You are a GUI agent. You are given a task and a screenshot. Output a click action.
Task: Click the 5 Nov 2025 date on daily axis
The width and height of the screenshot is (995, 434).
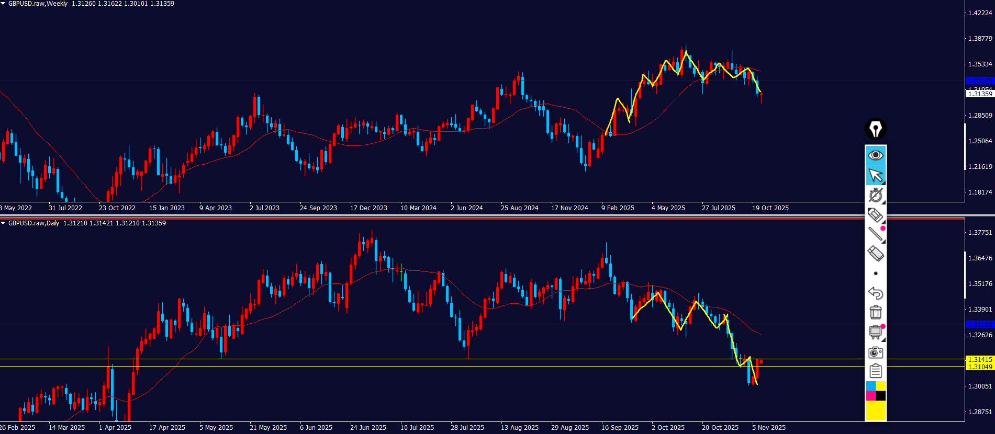pyautogui.click(x=768, y=428)
